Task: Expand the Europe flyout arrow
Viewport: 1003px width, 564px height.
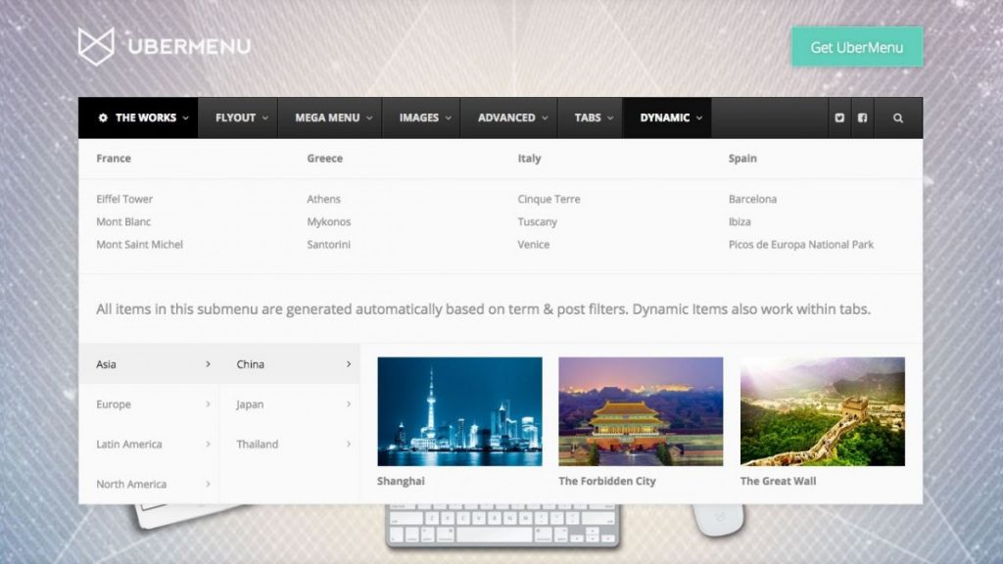Action: point(211,403)
